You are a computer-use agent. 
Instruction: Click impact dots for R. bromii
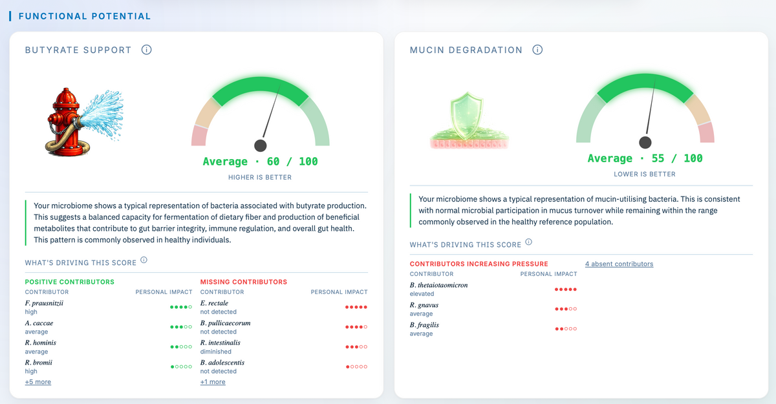[x=180, y=367]
